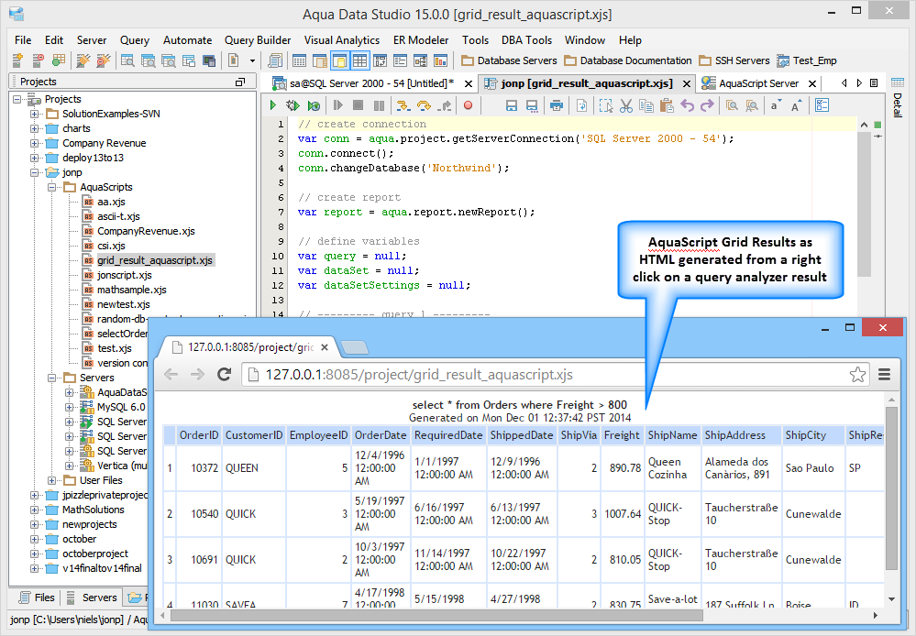Expand the Company Revenue project node
The width and height of the screenshot is (916, 636).
(35, 143)
